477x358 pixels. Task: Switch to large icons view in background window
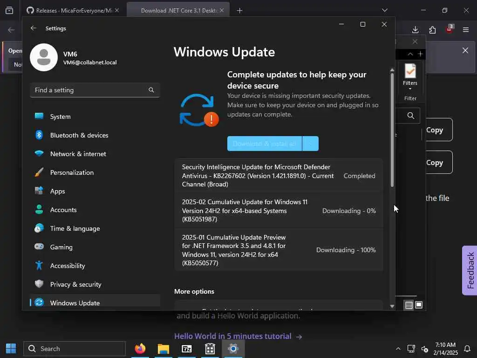pos(419,305)
